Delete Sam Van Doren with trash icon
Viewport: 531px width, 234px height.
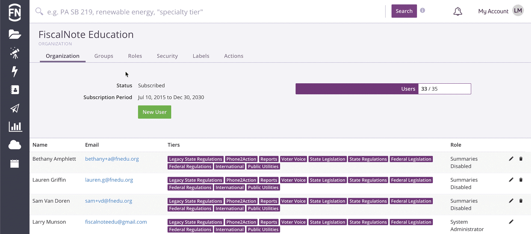click(x=521, y=201)
